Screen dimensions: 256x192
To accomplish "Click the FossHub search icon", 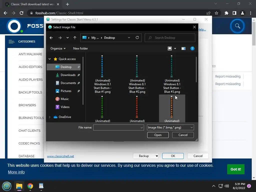I will pos(237,26).
